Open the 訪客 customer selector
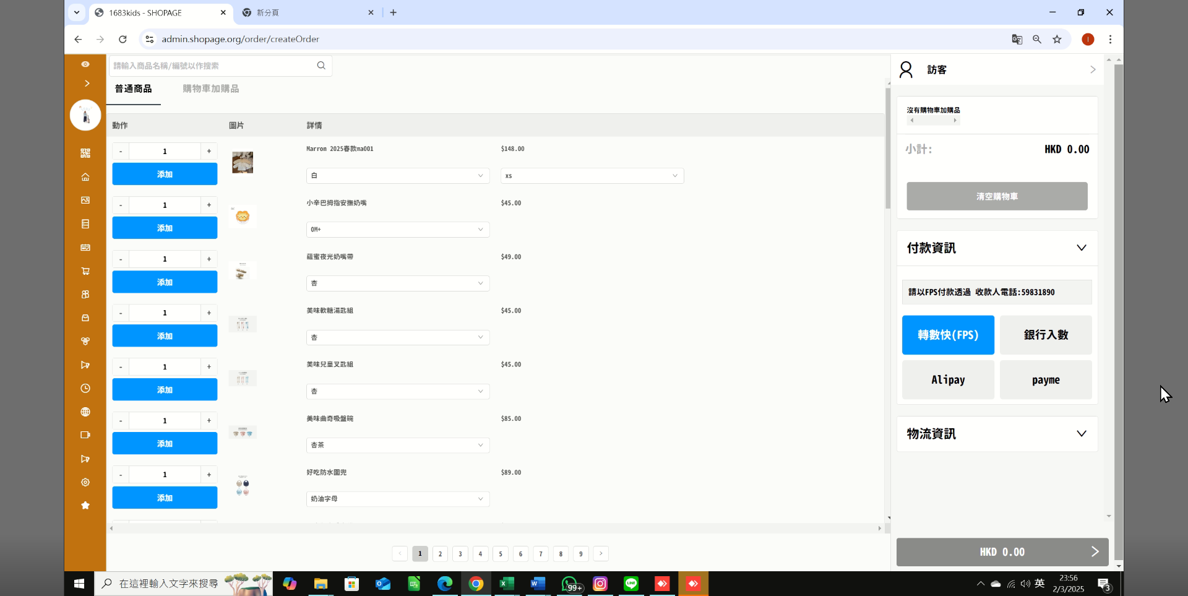Image resolution: width=1188 pixels, height=596 pixels. (997, 70)
